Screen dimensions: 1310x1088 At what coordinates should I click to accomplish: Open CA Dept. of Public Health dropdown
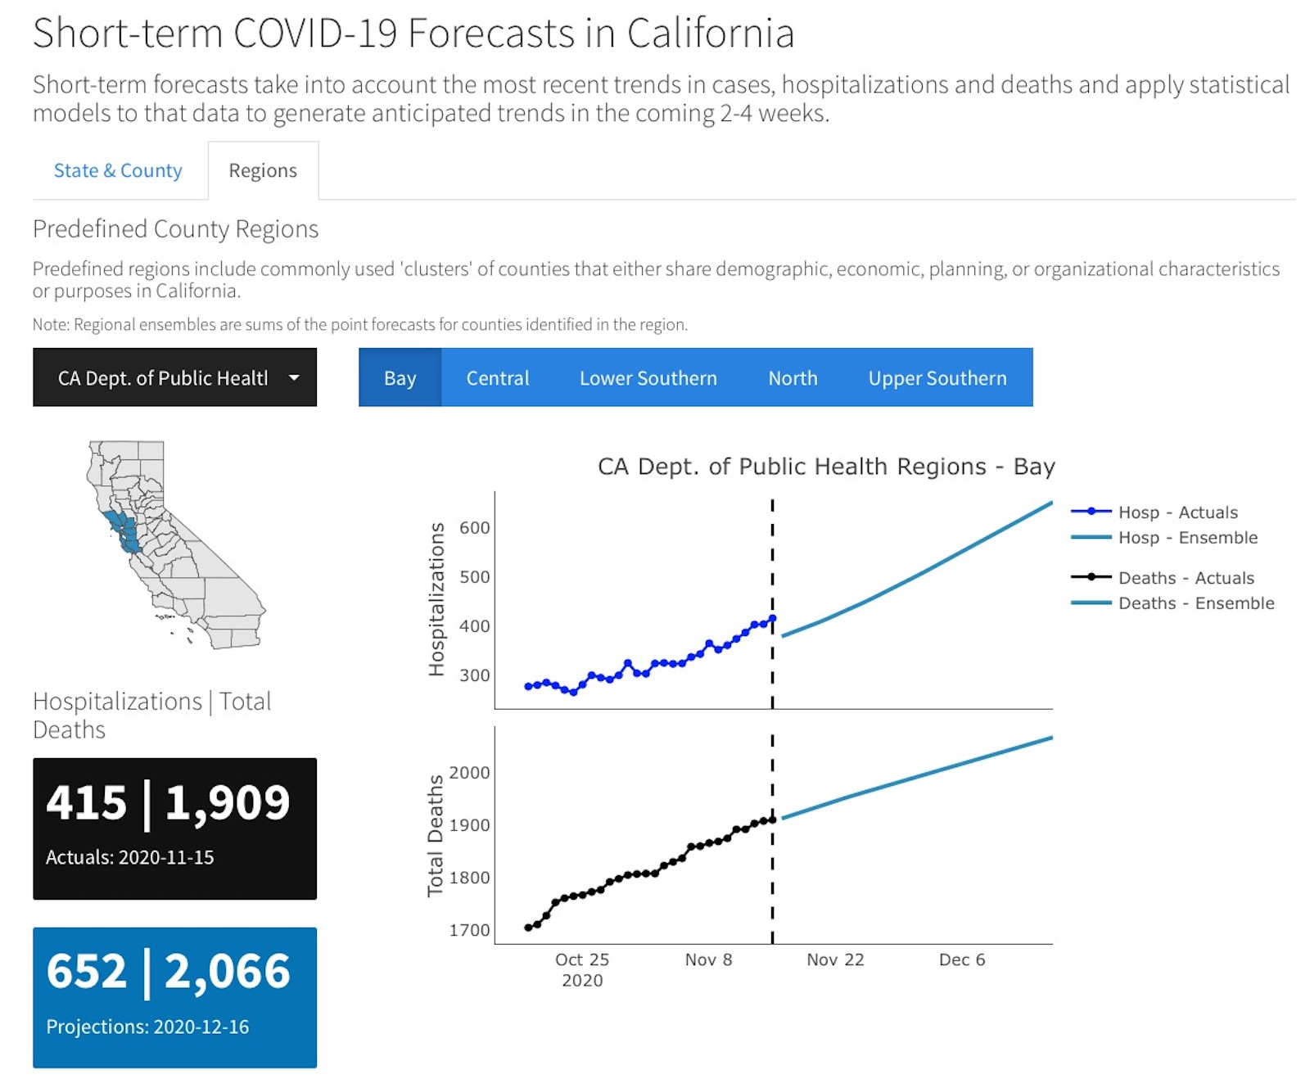[x=163, y=377]
